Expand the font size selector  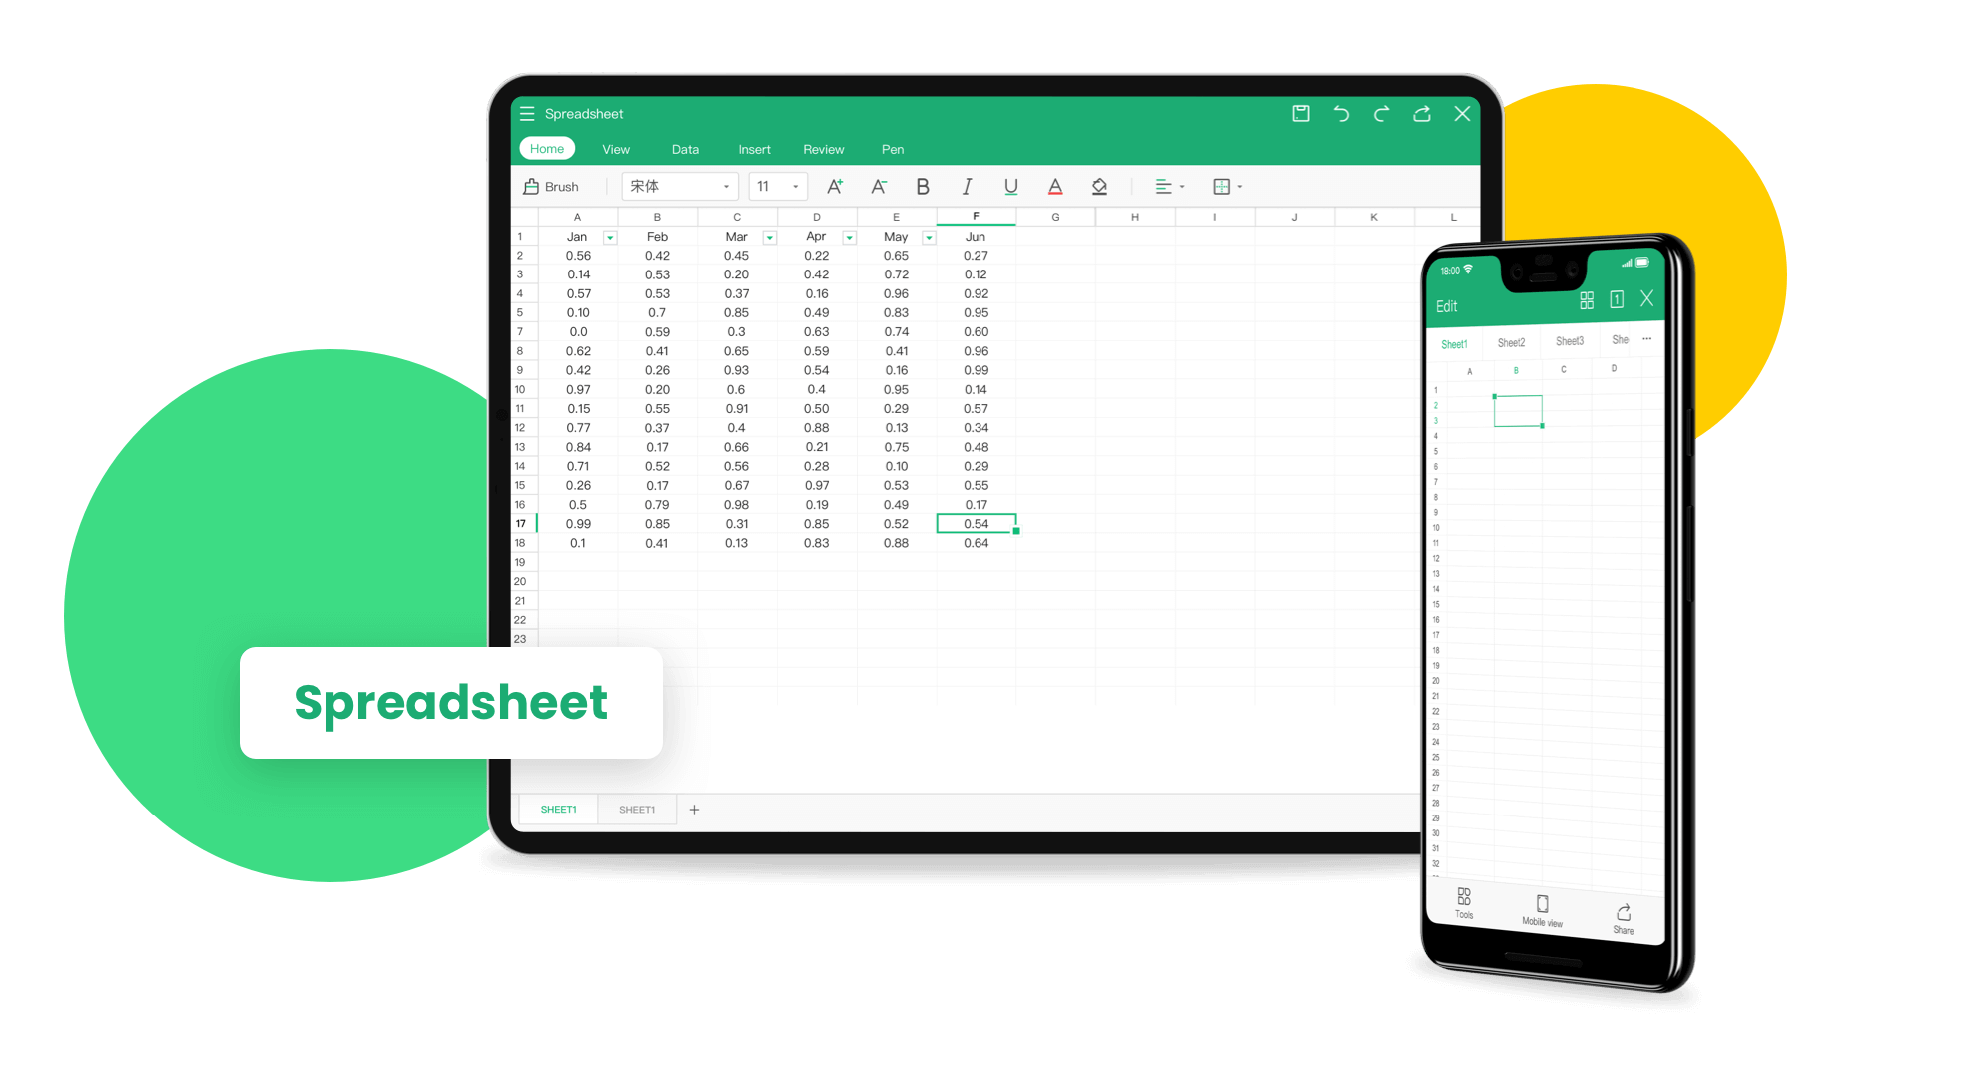click(792, 186)
